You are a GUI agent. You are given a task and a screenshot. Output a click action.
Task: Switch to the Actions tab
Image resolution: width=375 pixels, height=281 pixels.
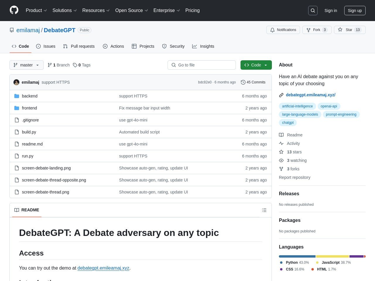[x=113, y=46]
